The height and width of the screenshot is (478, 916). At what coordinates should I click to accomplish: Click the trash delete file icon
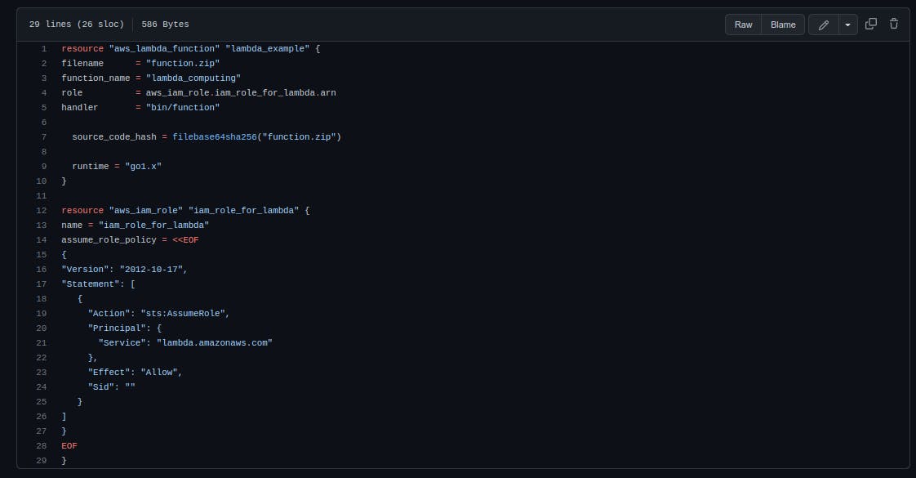point(893,25)
